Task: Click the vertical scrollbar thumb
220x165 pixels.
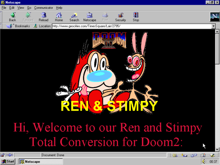Action: pyautogui.click(x=217, y=49)
